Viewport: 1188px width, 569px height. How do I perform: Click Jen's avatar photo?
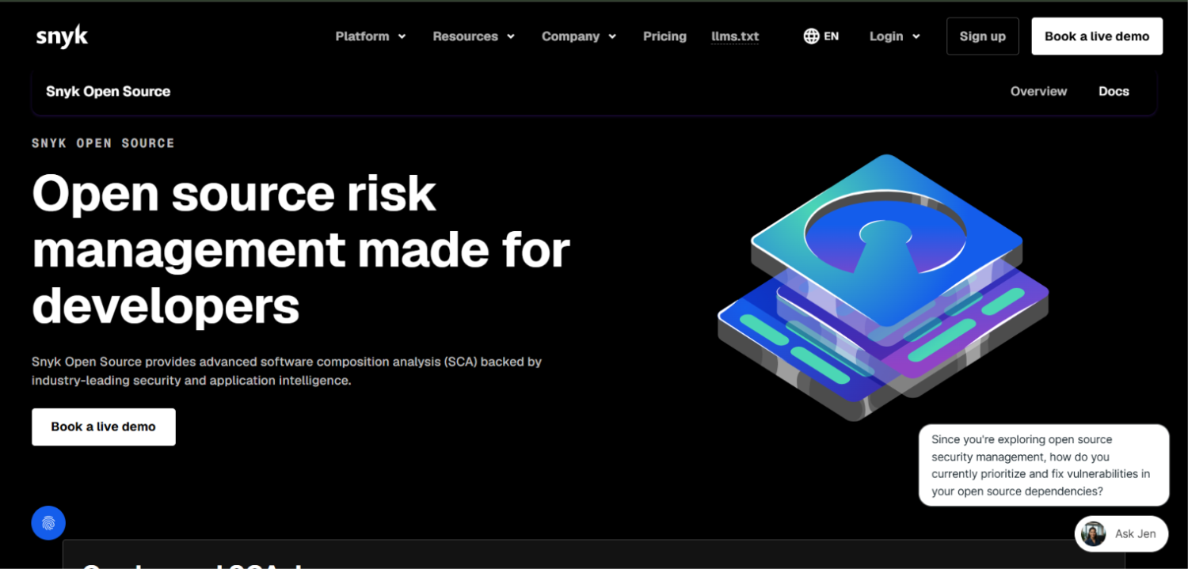coord(1094,534)
